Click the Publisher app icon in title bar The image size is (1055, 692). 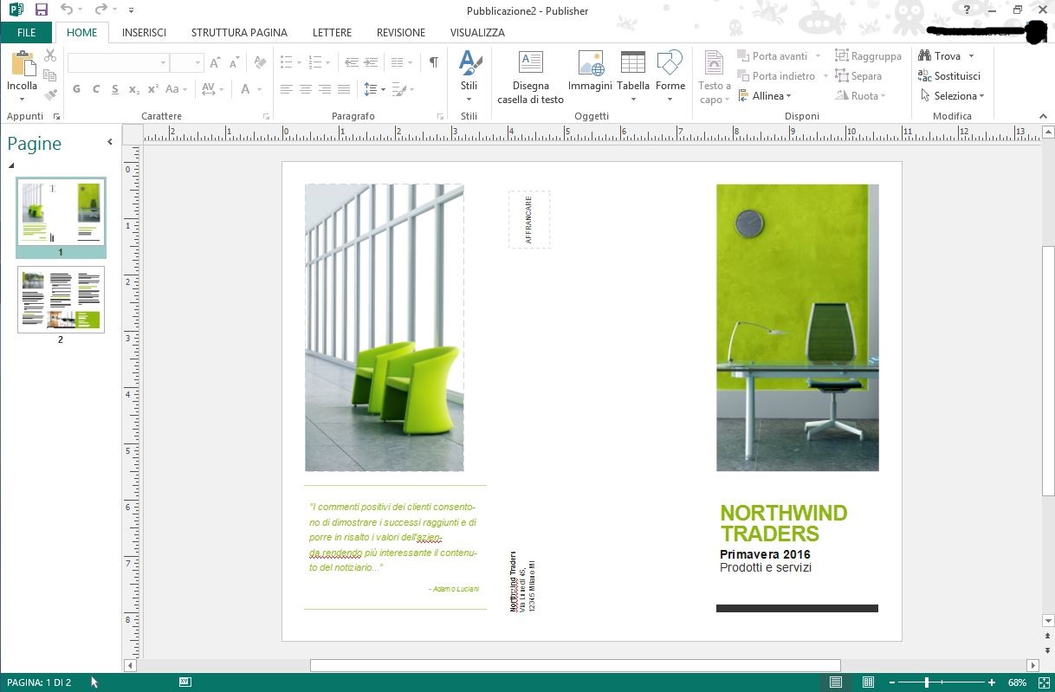[16, 10]
